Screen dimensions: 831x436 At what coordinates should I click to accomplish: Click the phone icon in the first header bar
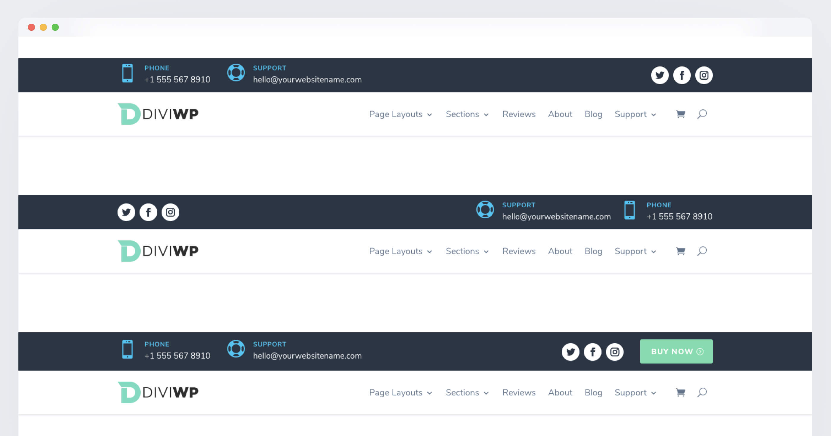tap(127, 73)
